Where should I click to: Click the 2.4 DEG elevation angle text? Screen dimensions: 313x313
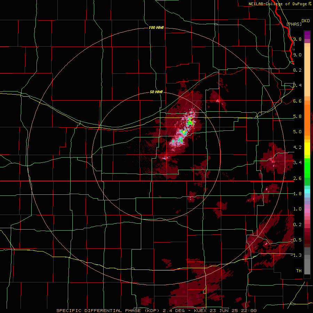pyautogui.click(x=174, y=311)
